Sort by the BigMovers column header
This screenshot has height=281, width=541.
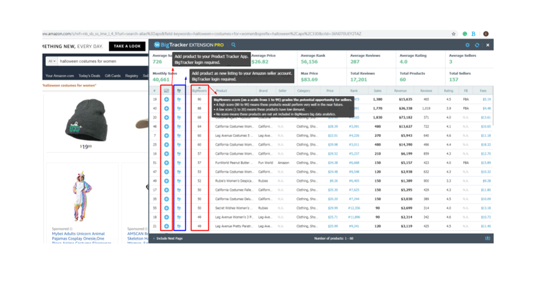coord(200,91)
